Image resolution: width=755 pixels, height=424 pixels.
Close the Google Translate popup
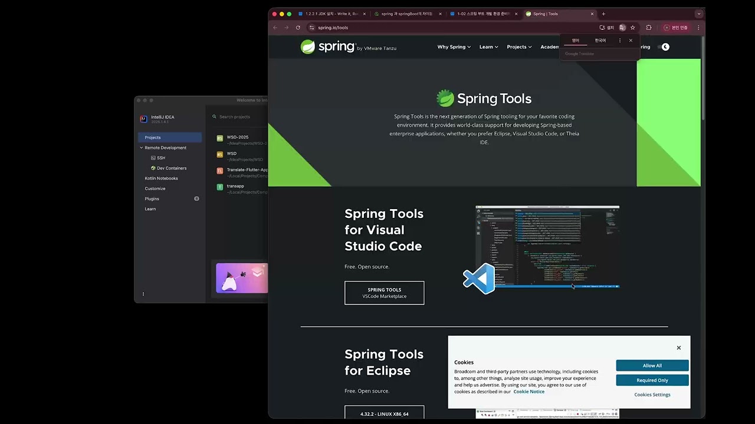[631, 41]
